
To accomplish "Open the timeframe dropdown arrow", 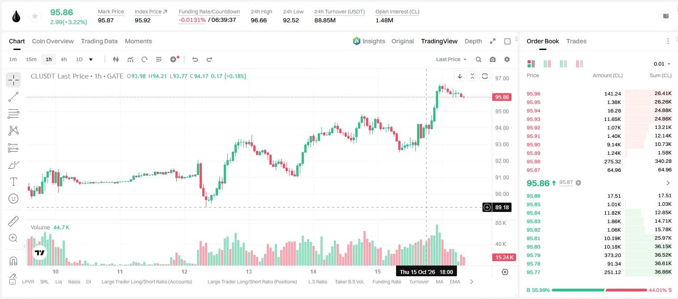I will click(91, 59).
